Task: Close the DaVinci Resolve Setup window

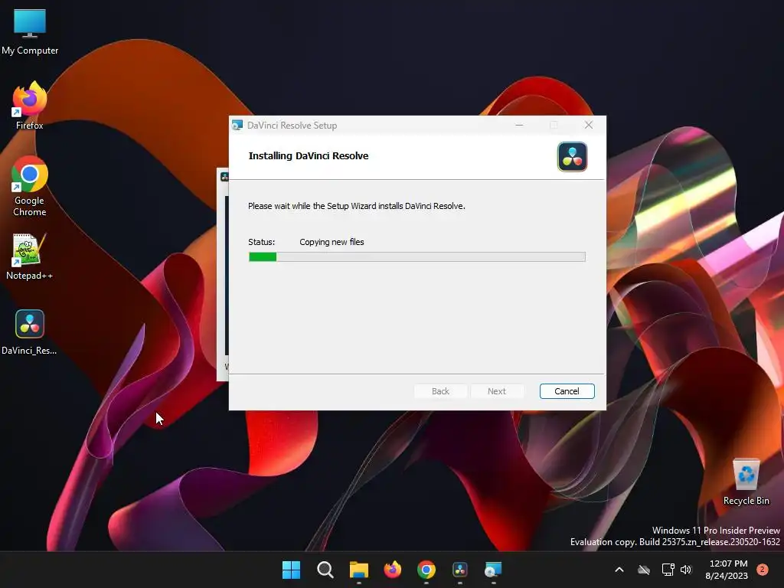Action: point(589,125)
